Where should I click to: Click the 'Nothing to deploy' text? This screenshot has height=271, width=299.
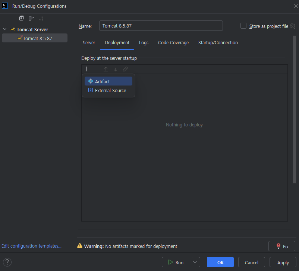point(184,125)
